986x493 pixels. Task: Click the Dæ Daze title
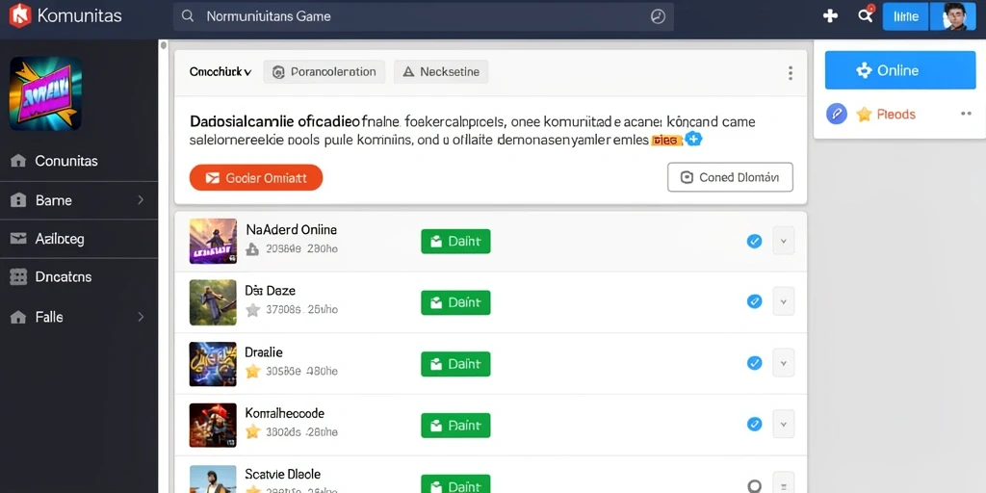coord(271,291)
